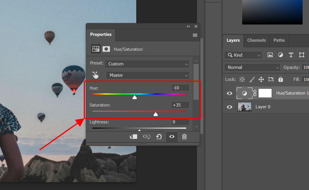Select the targeted adjustment tool in Properties
Viewport: 309px width, 190px height.
[x=95, y=75]
